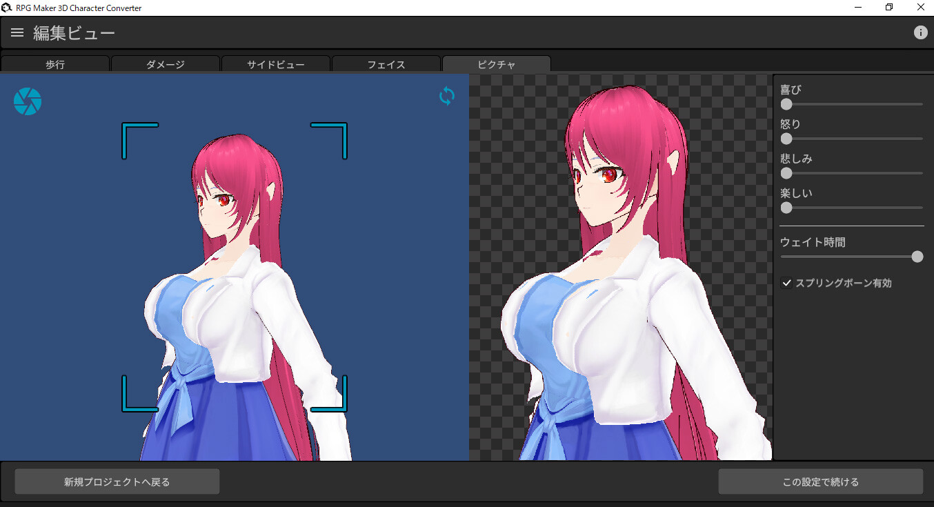
Task: Click the RPG Maker logo in the title bar
Action: 7,8
